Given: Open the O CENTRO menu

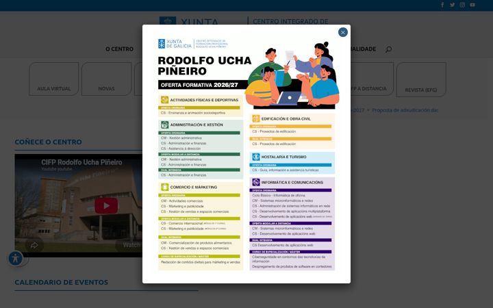Looking at the screenshot, I should coord(119,49).
